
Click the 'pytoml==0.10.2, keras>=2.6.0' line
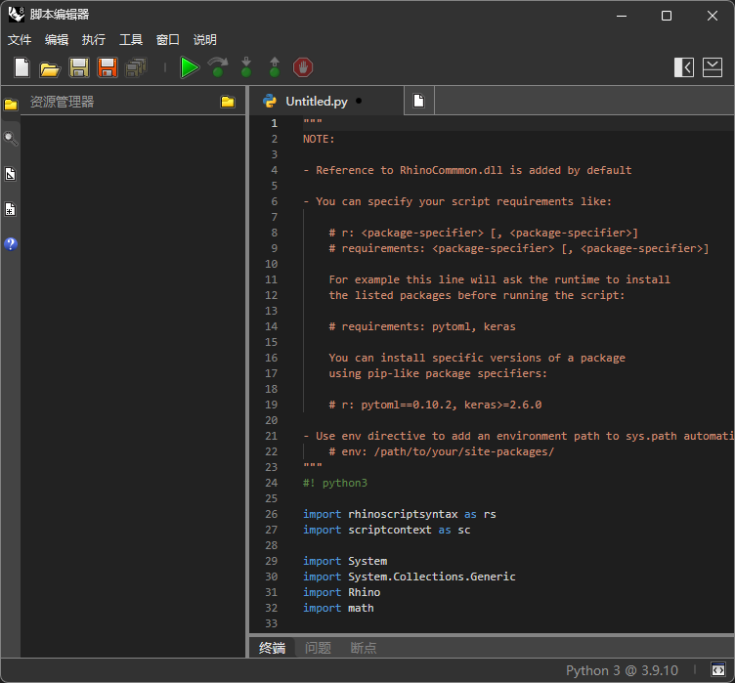pyautogui.click(x=435, y=406)
